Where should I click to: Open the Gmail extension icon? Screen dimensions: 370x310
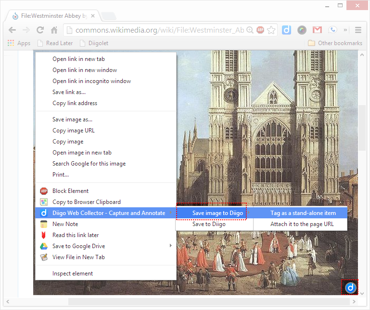pyautogui.click(x=317, y=30)
